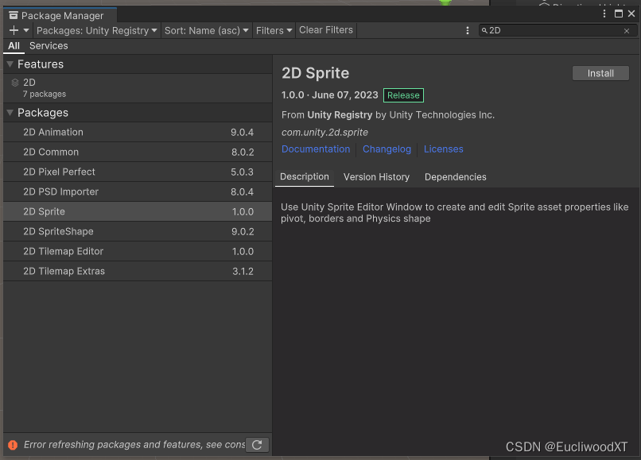This screenshot has height=460, width=641.
Task: Clear the search field with the X icon
Action: tap(627, 31)
